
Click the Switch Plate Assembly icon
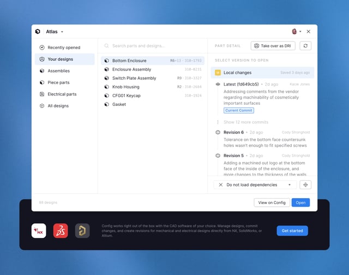point(107,78)
